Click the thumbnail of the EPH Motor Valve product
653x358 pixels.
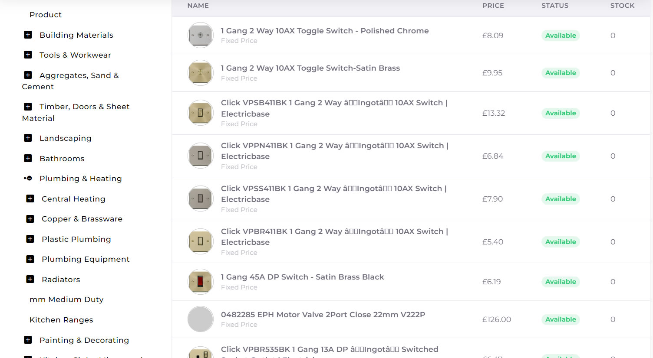(x=200, y=319)
